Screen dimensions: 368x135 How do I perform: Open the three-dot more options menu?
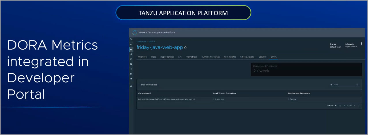tap(361, 44)
